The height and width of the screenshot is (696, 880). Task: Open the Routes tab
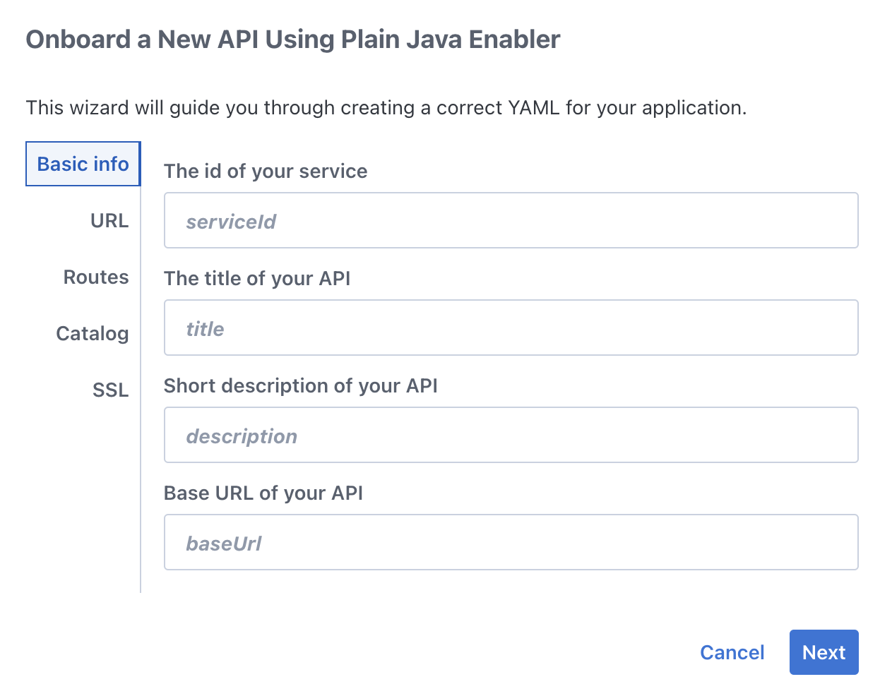[96, 277]
